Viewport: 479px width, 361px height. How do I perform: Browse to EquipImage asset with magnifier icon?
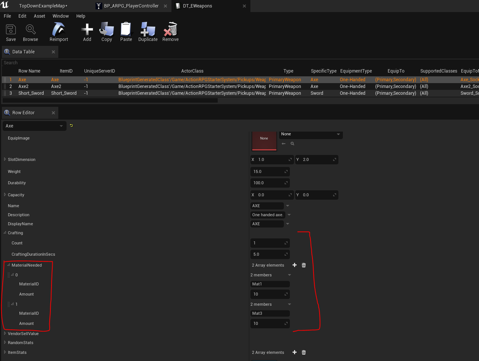coord(292,144)
